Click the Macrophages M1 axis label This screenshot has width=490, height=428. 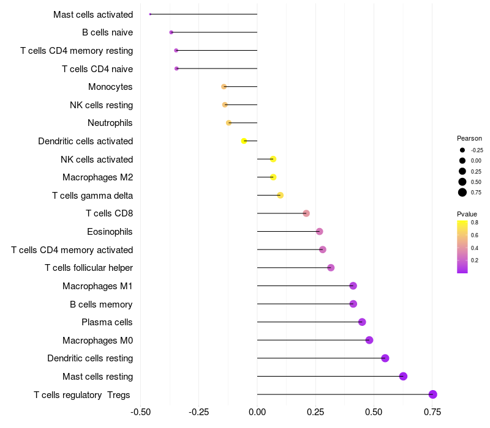(97, 286)
